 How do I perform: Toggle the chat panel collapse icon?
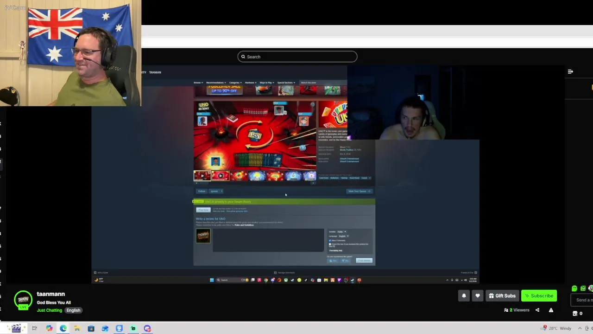[x=570, y=71]
